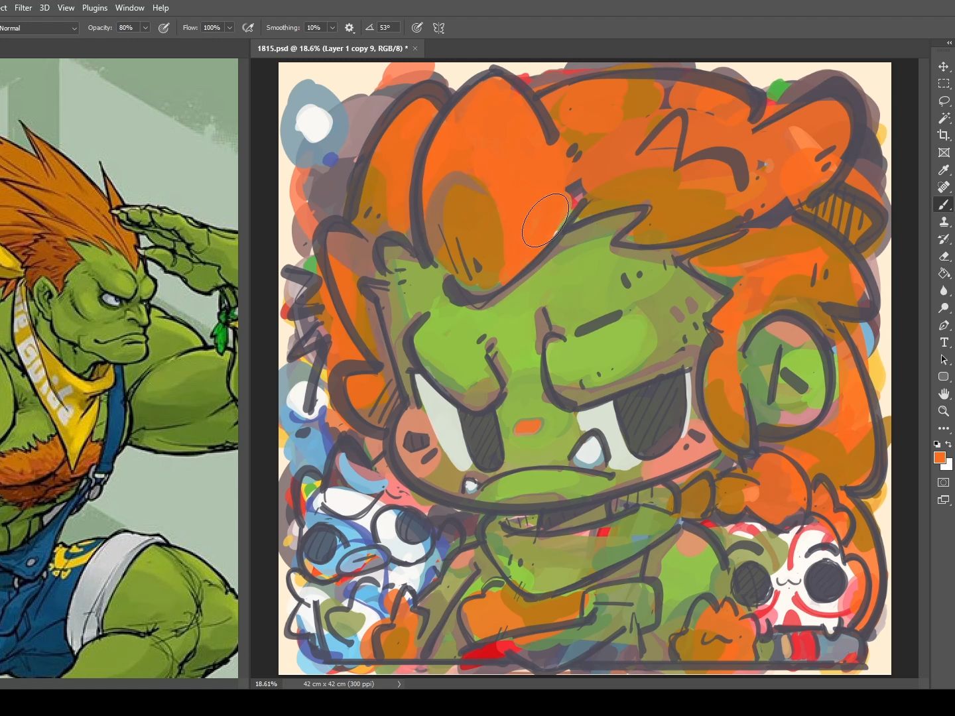Close the 1815.psd document tab
This screenshot has height=716, width=955.
[415, 48]
